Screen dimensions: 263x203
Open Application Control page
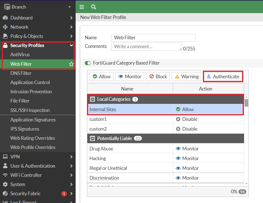tap(30, 82)
